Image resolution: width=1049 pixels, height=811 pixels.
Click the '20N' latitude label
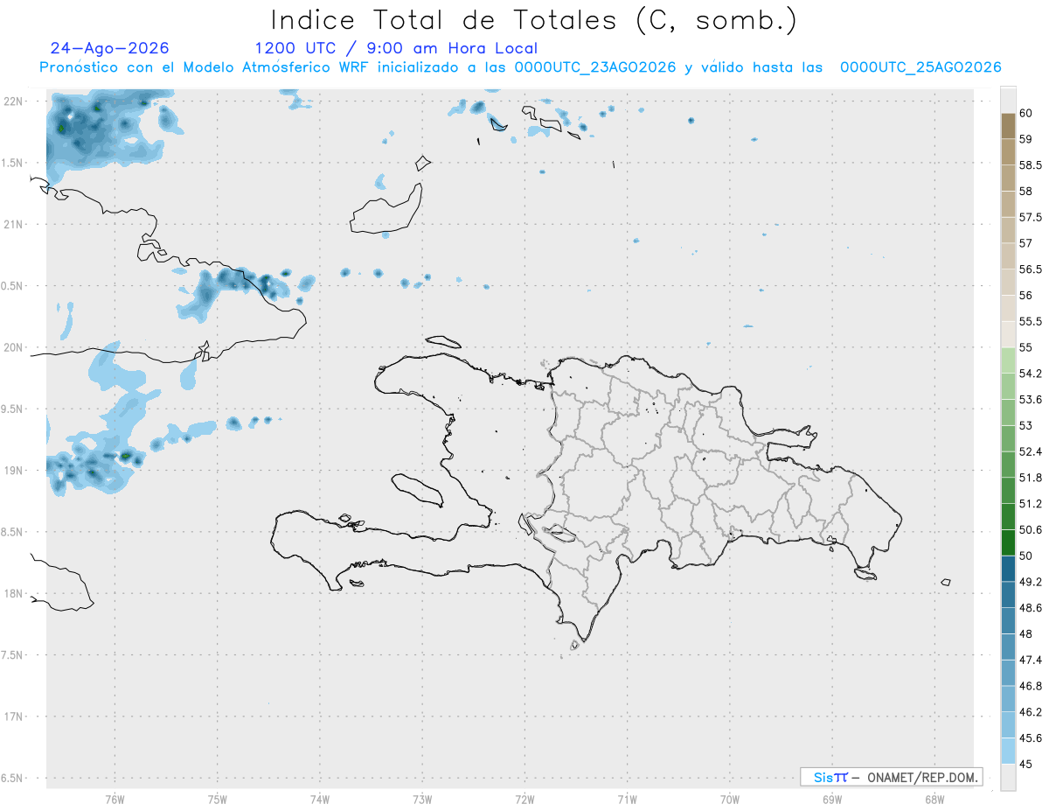tap(13, 347)
